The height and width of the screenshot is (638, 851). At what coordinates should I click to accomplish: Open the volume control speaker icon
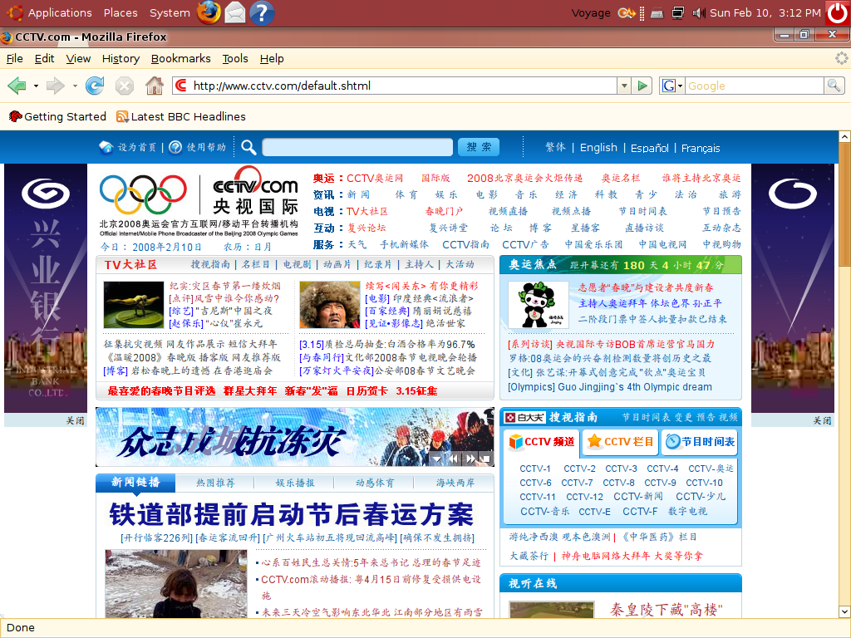698,12
